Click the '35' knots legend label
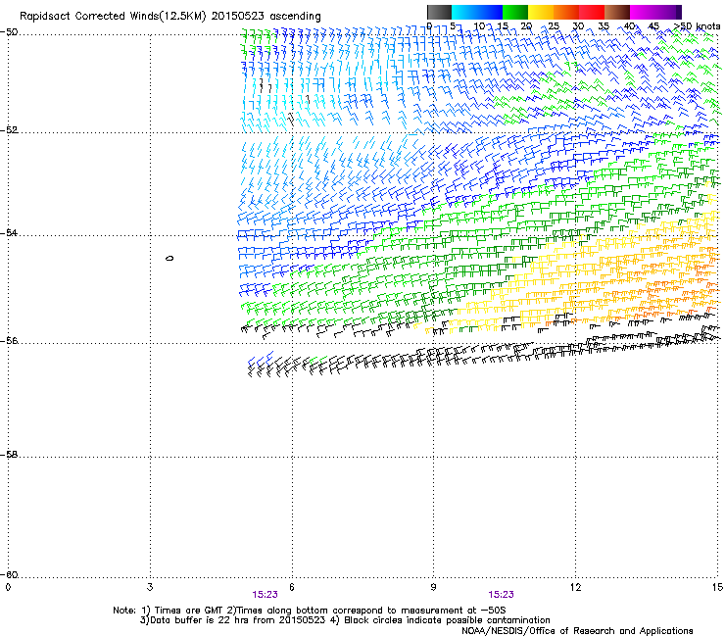 (x=604, y=26)
